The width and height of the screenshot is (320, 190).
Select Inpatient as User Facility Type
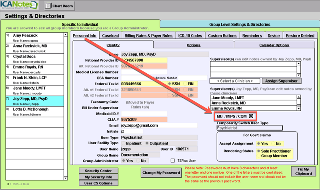coord(124,143)
